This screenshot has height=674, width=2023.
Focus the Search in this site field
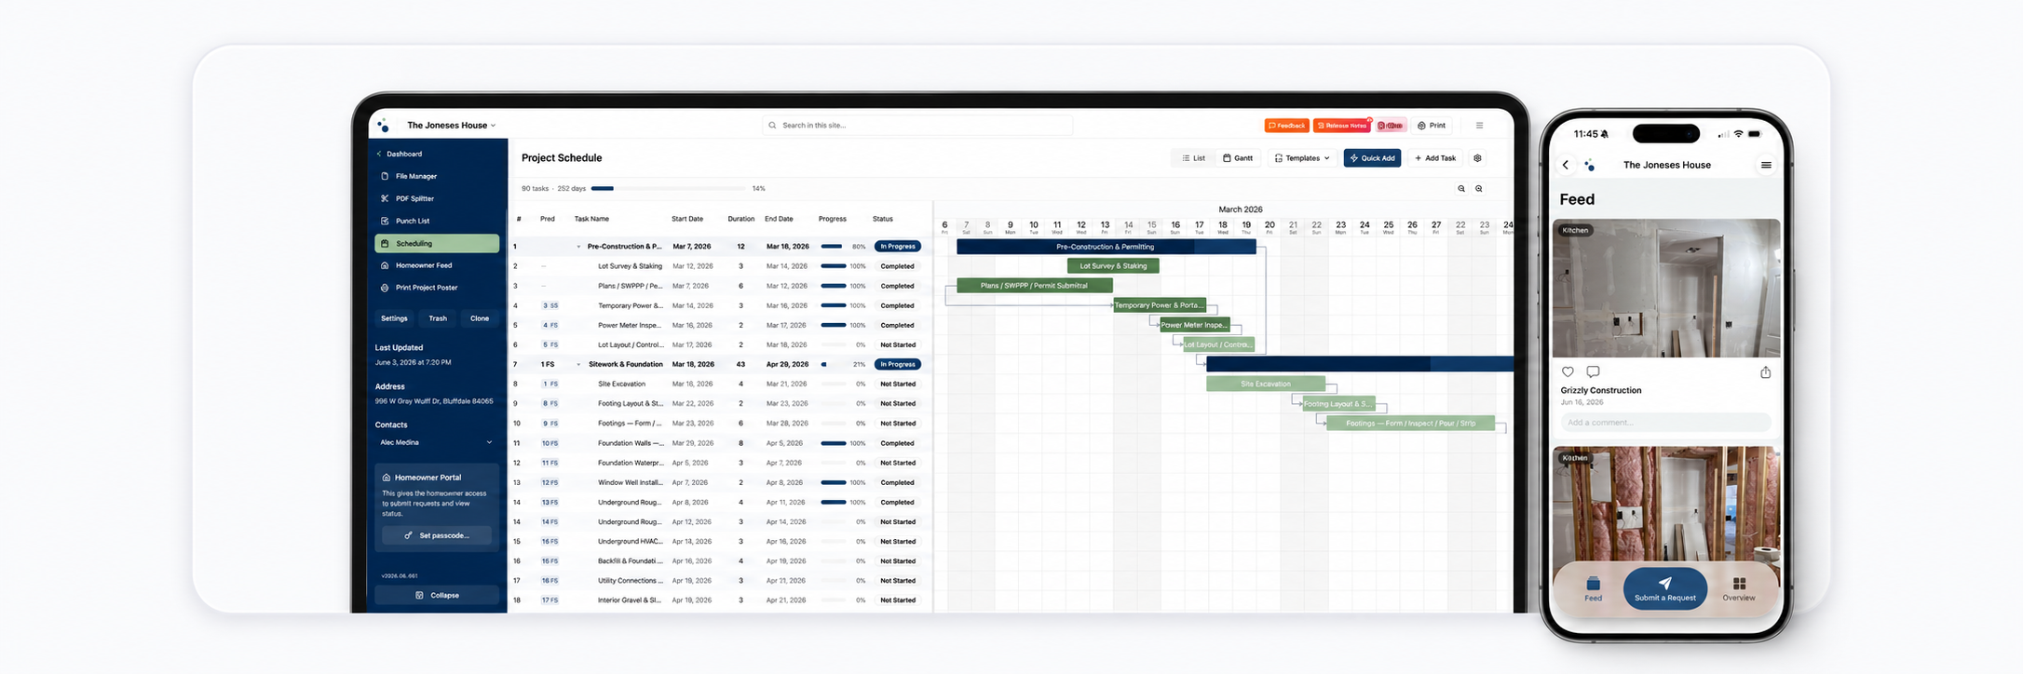pyautogui.click(x=917, y=125)
